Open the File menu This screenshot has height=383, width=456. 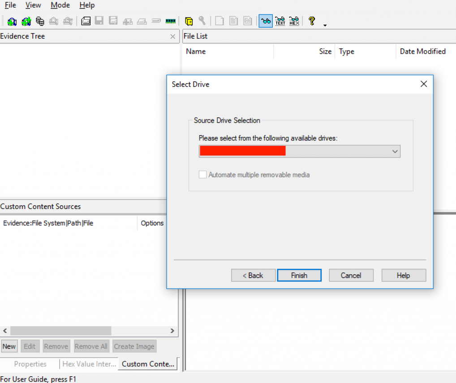[x=10, y=5]
